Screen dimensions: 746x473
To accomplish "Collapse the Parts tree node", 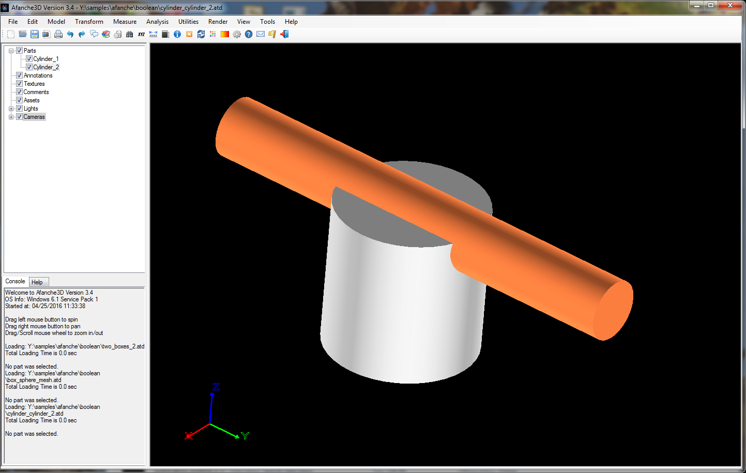I will [x=11, y=51].
